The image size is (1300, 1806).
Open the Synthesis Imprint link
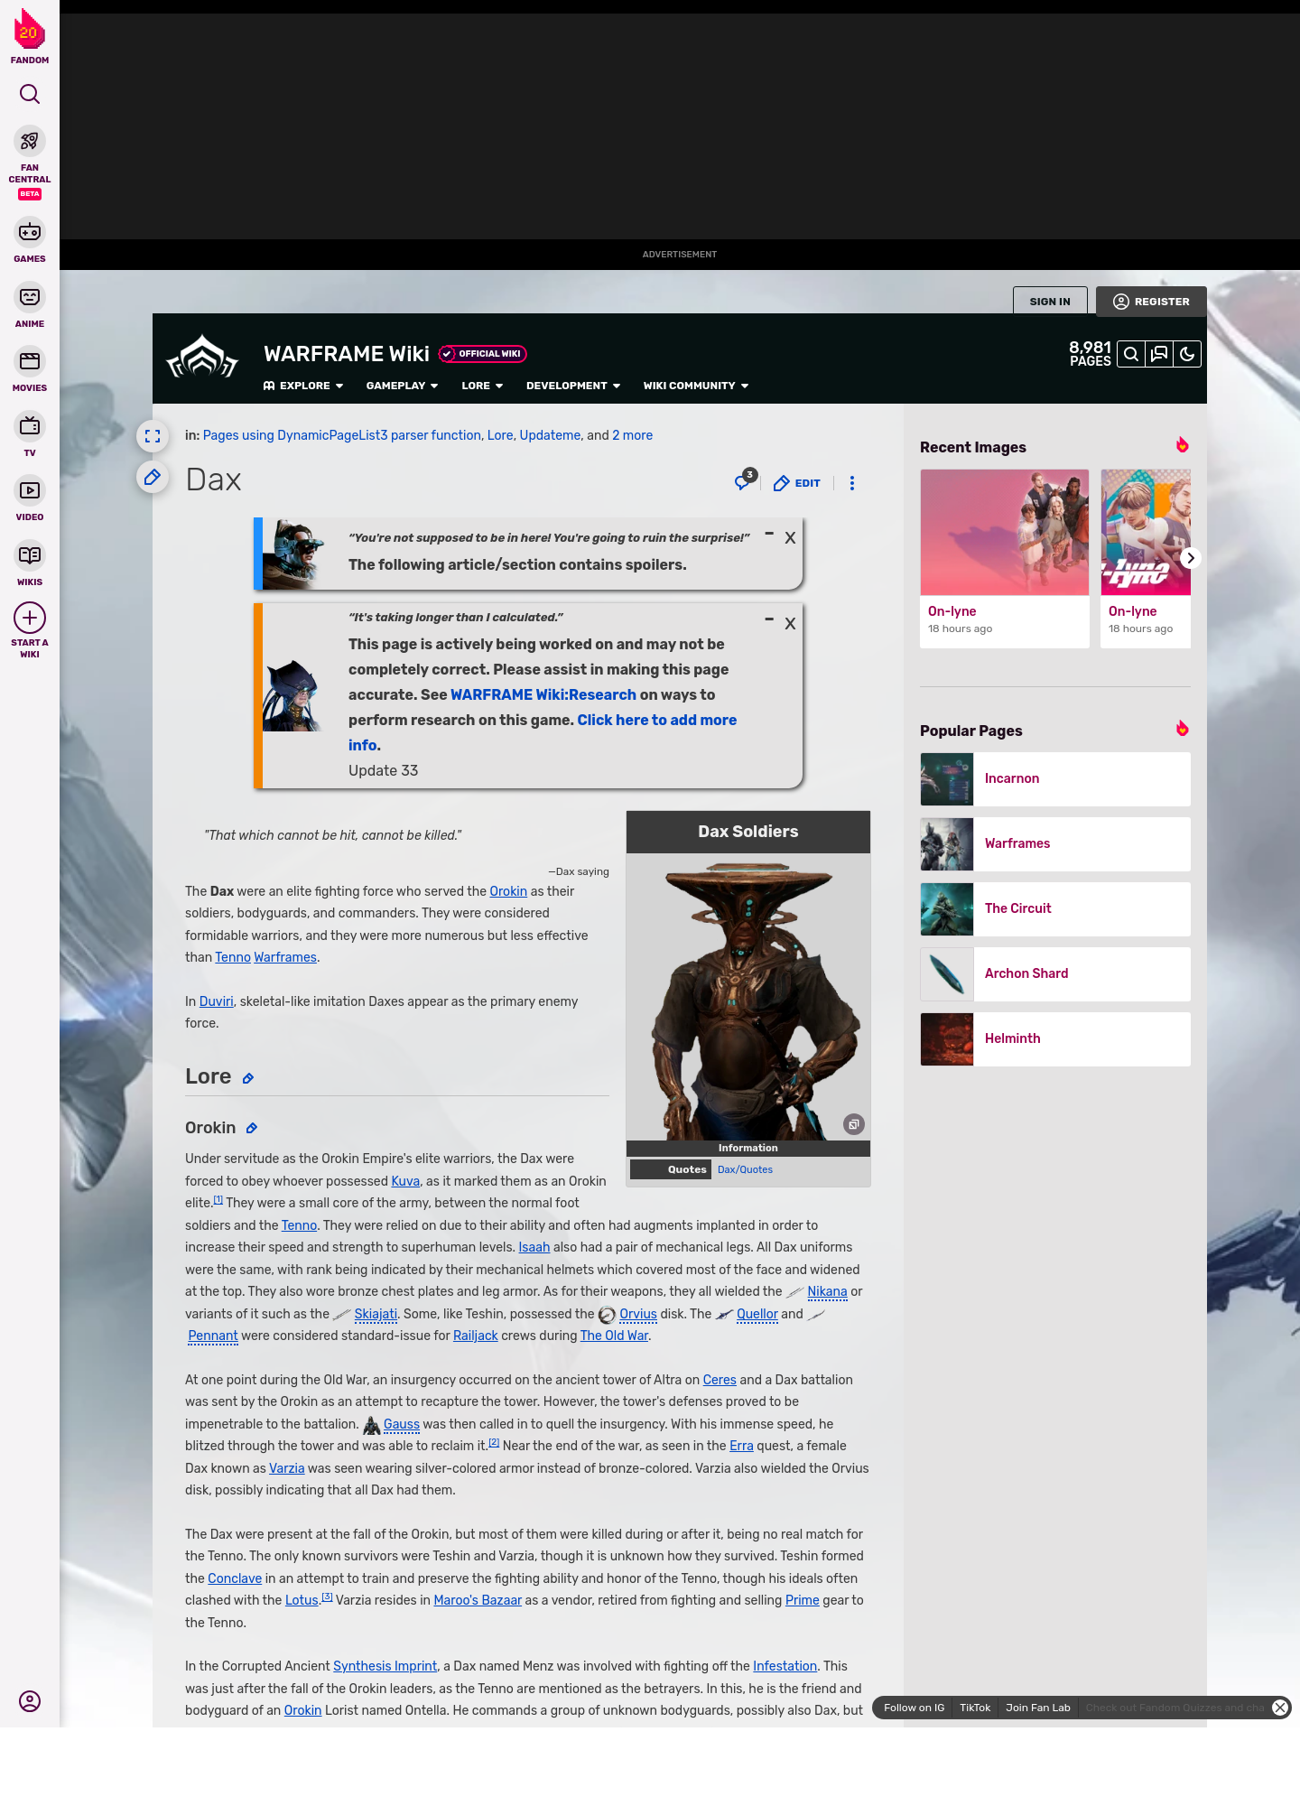(385, 1666)
